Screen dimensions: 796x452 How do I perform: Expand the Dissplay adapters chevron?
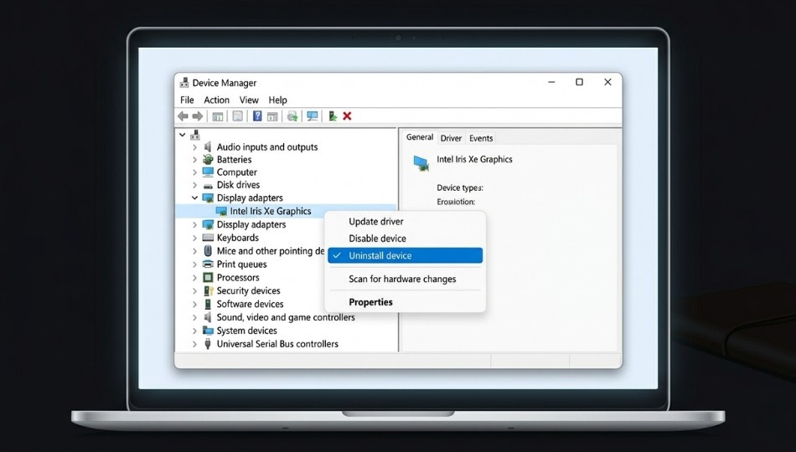click(x=194, y=224)
